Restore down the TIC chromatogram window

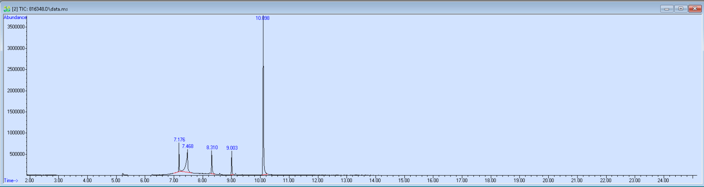point(681,9)
